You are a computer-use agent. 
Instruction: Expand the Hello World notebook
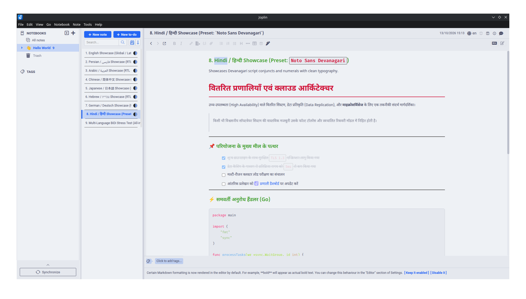(22, 48)
